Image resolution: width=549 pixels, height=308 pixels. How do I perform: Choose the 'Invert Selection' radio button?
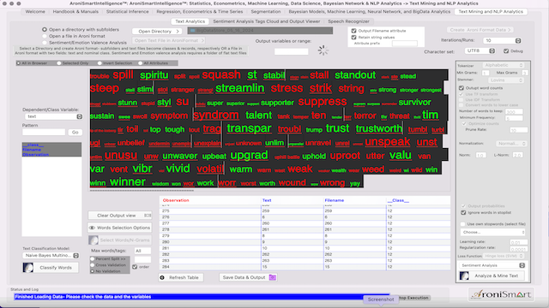tap(100, 63)
